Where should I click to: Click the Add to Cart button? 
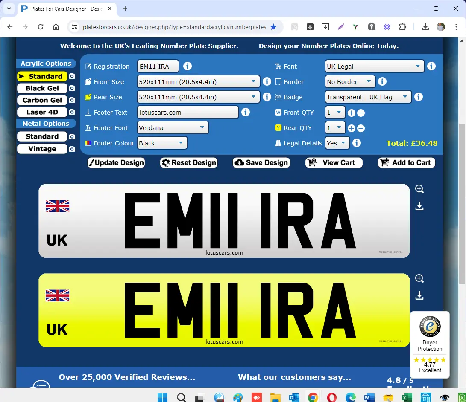[406, 162]
